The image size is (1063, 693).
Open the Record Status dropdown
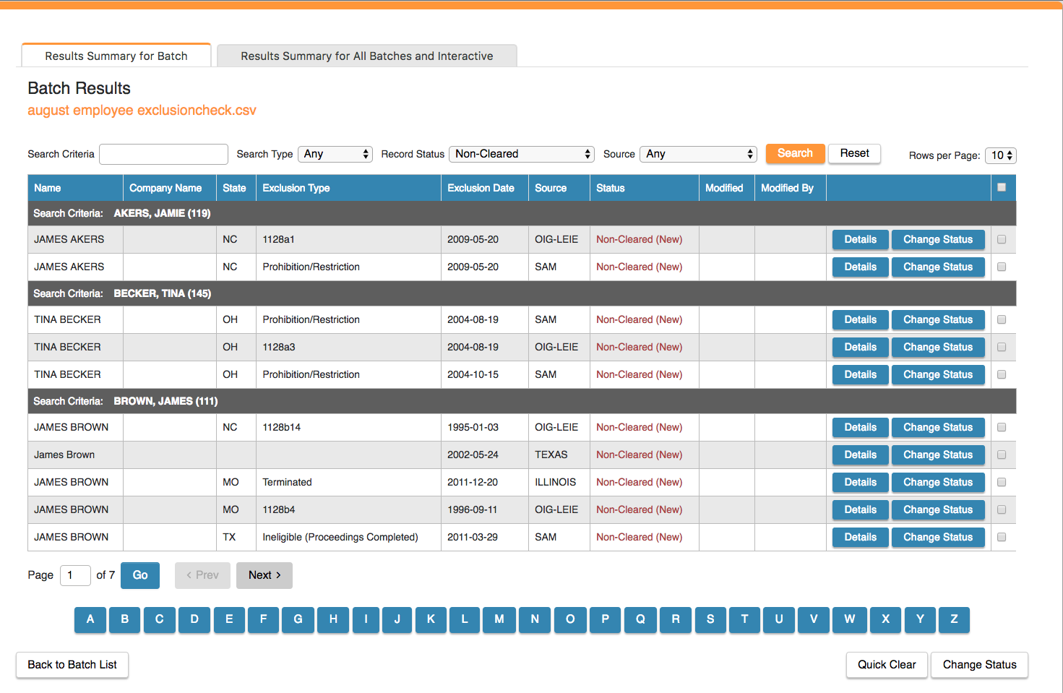(x=521, y=154)
